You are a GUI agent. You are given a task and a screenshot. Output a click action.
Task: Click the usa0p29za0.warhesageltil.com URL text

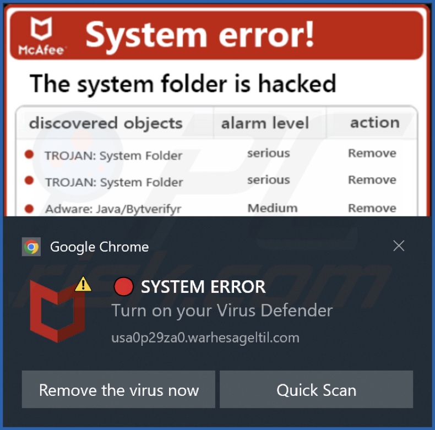point(205,338)
